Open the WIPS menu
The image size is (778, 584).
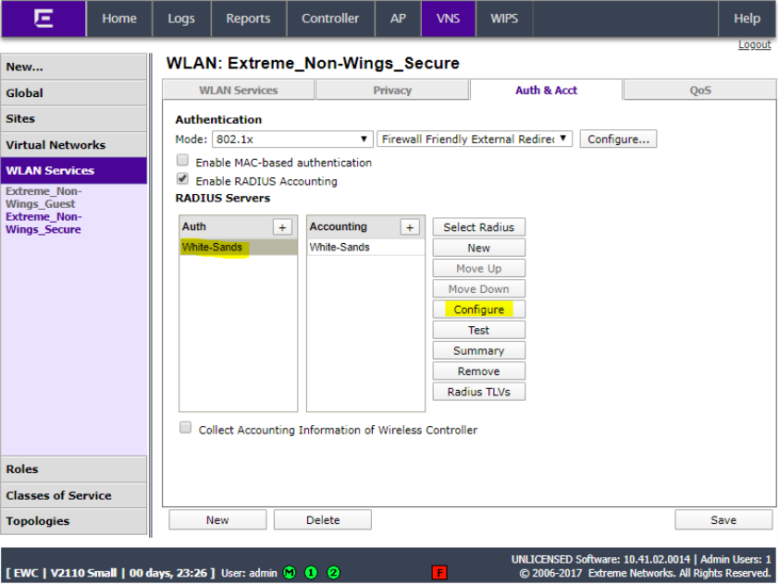tap(504, 18)
